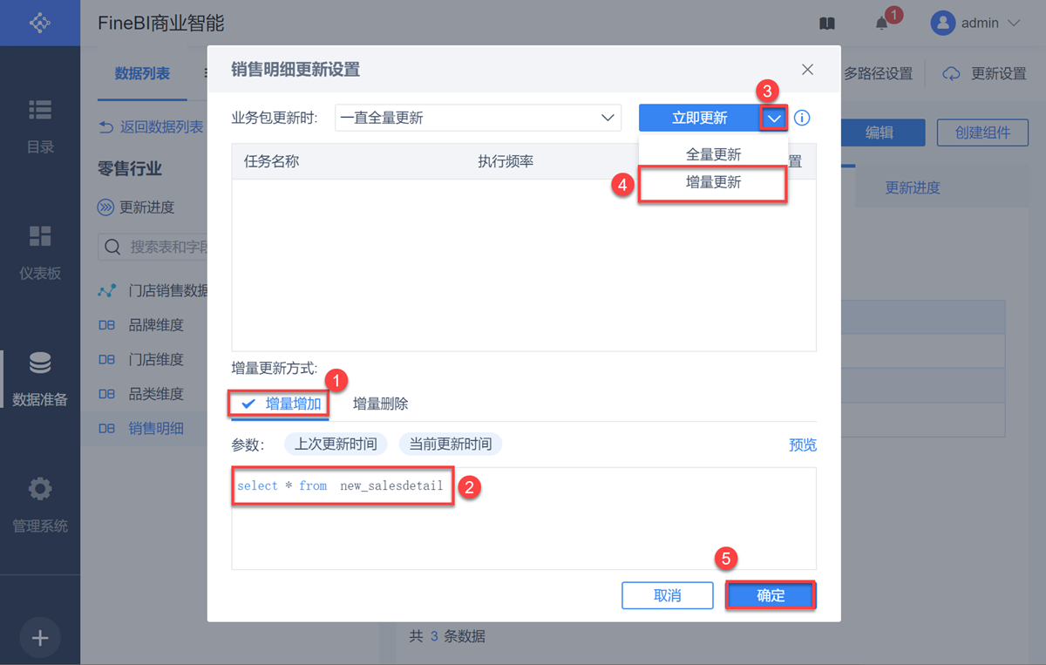Click the plus icon at sidebar bottom
The width and height of the screenshot is (1046, 665).
coord(40,638)
